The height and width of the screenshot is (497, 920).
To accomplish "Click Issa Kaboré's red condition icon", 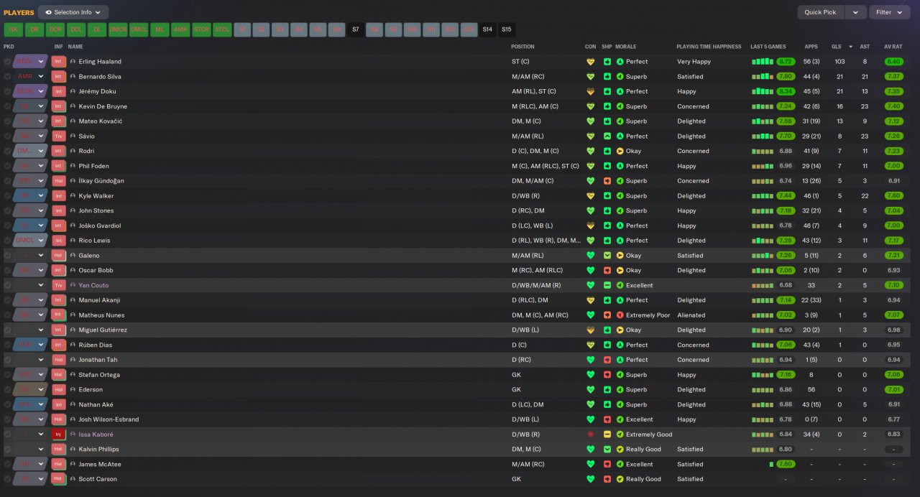I will 591,435.
